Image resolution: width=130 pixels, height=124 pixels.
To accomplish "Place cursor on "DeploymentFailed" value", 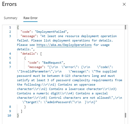I will [x=51, y=32].
